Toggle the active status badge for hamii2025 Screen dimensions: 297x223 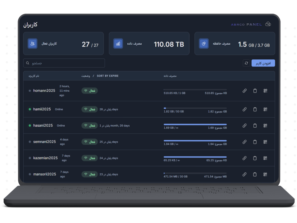pos(90,109)
